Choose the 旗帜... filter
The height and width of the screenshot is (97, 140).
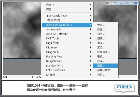point(105,38)
